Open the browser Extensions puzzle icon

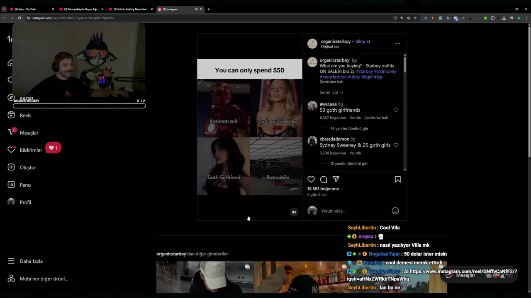(493, 18)
